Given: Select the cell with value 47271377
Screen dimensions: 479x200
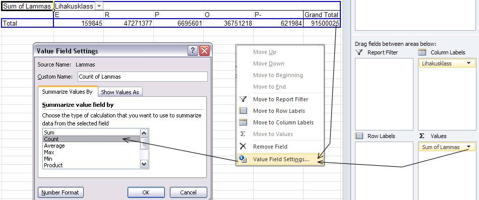Looking at the screenshot, I should pos(129,23).
